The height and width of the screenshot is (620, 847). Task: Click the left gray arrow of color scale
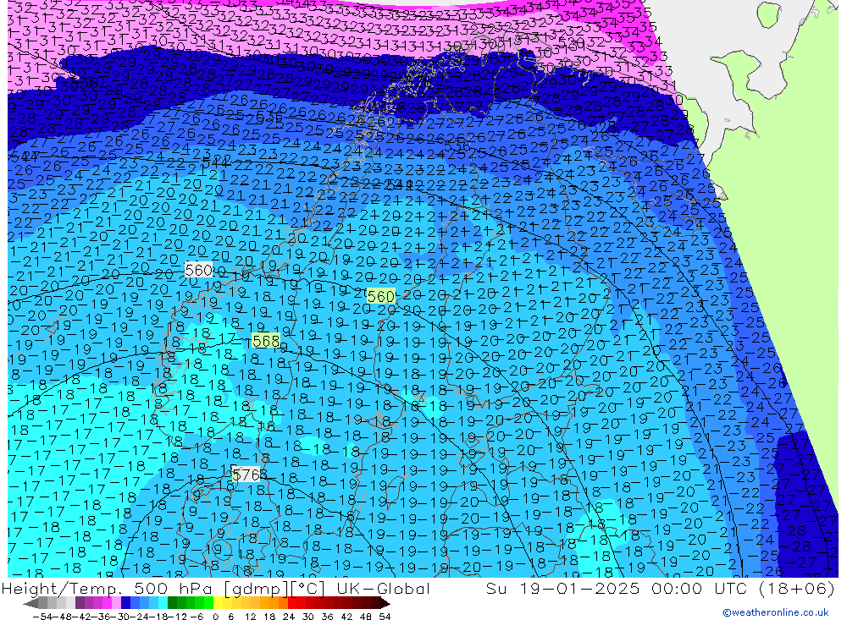[30, 603]
